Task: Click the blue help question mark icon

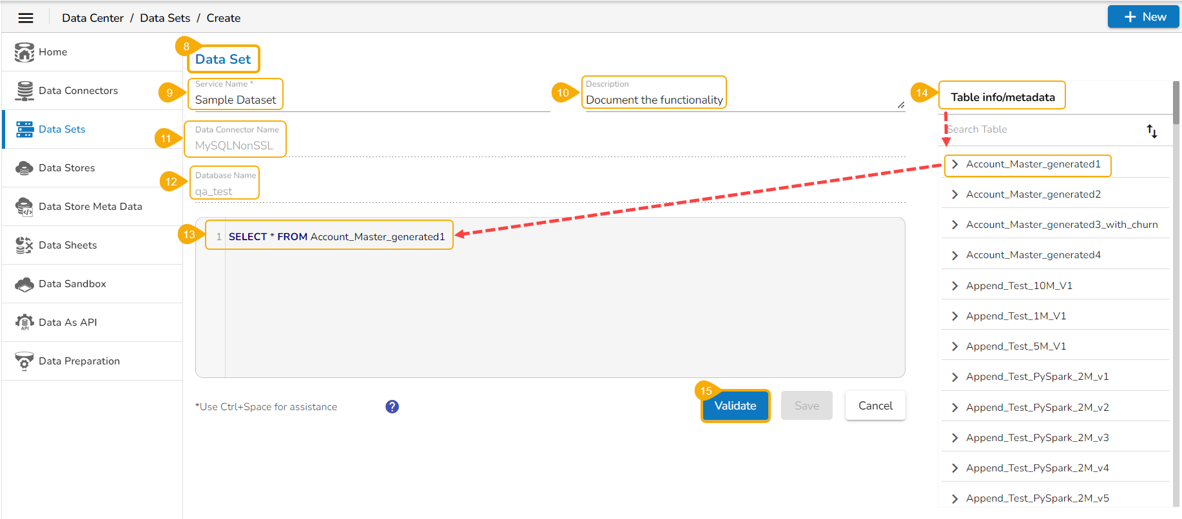Action: coord(392,407)
